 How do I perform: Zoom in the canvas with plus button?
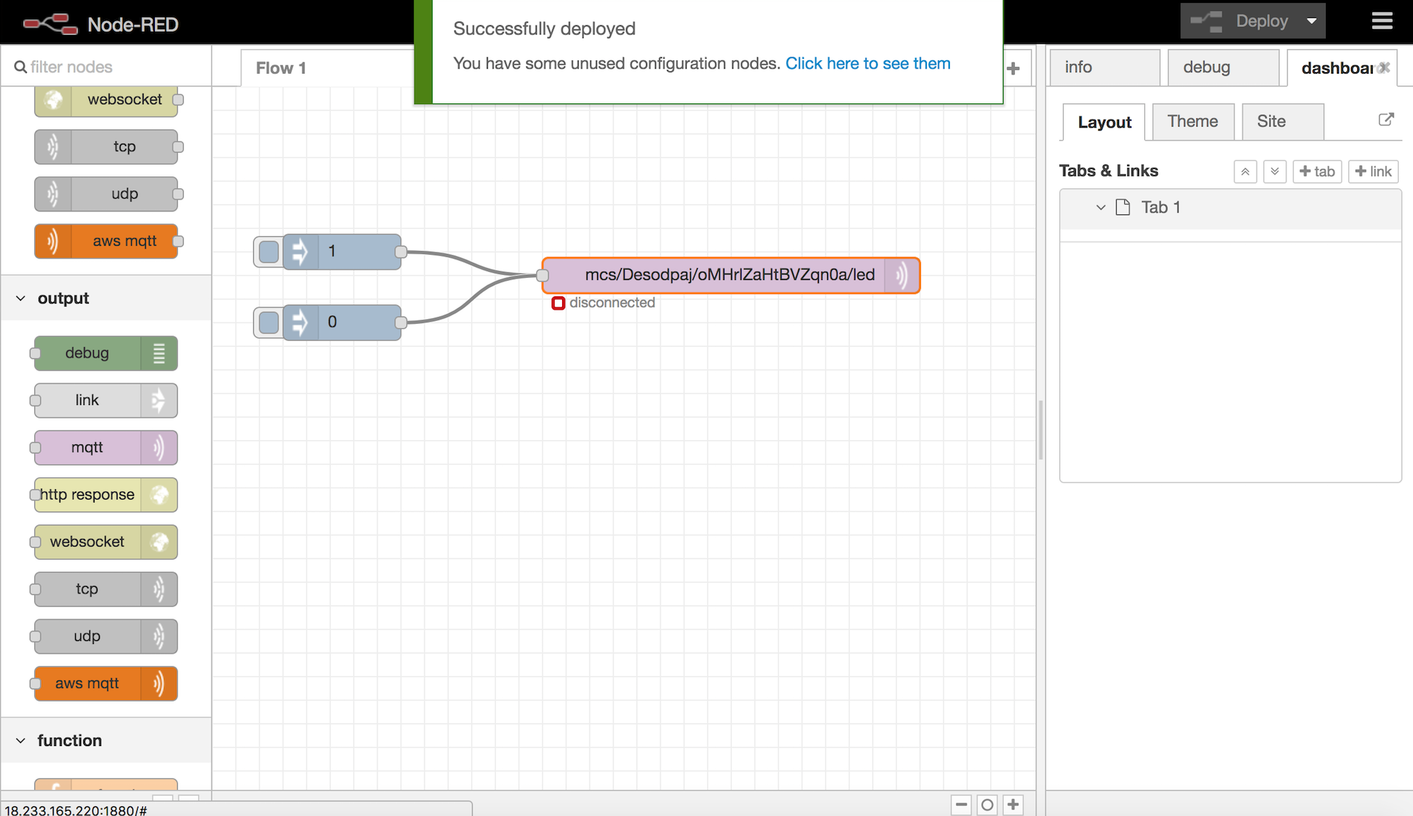pyautogui.click(x=1013, y=805)
